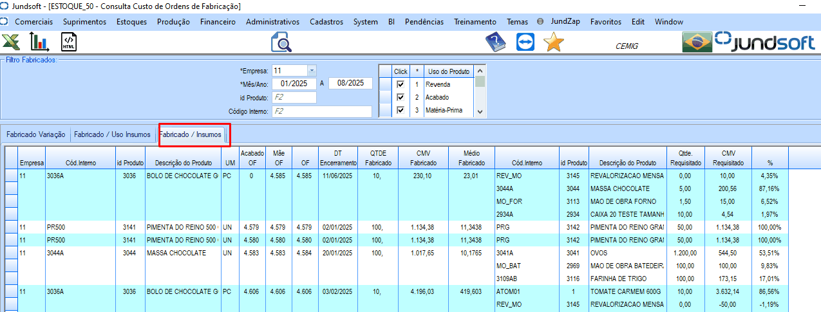Switch to Fabricado / Uso Insumos tab

point(112,134)
